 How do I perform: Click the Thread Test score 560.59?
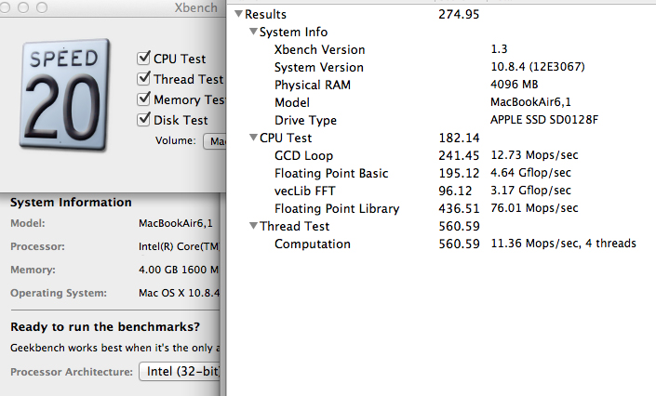(x=459, y=226)
